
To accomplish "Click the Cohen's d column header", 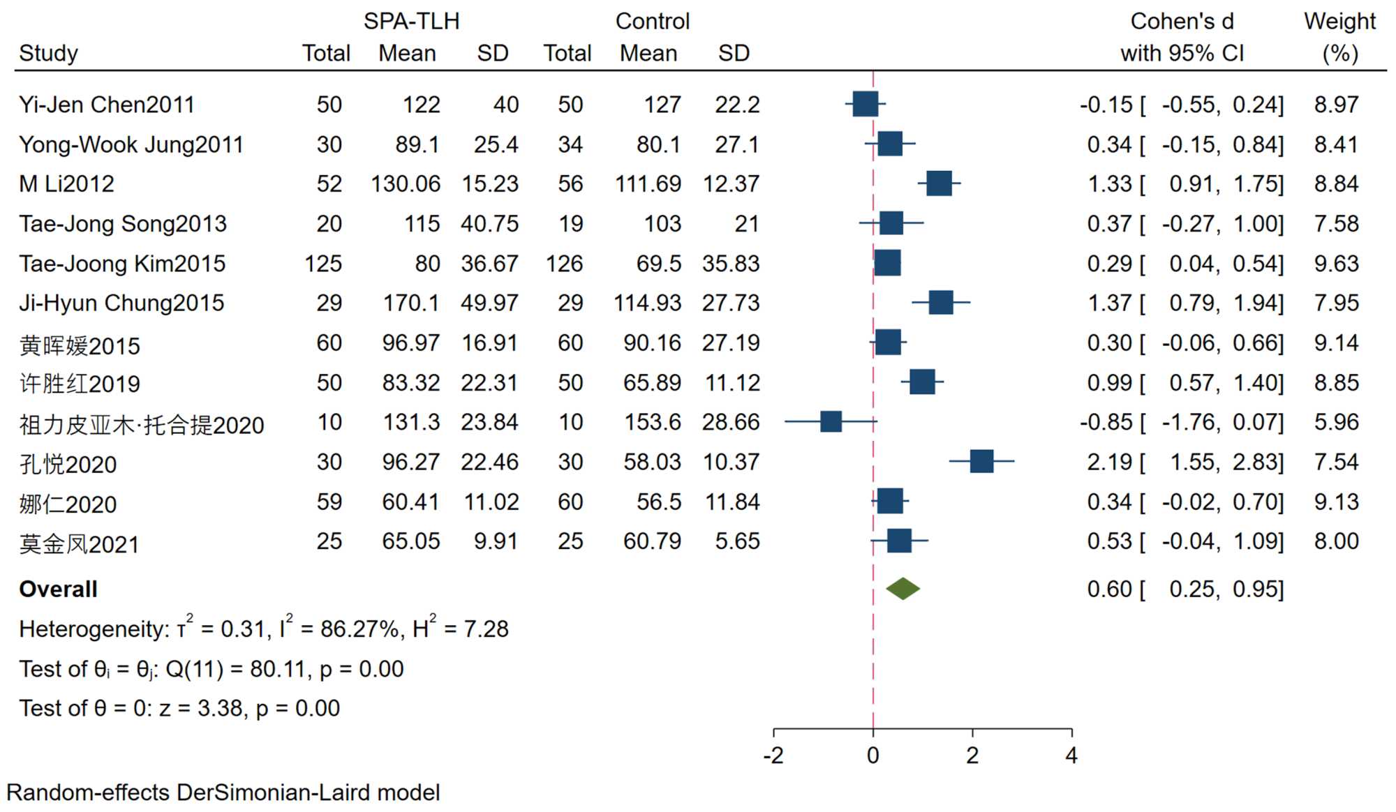I will point(1182,37).
